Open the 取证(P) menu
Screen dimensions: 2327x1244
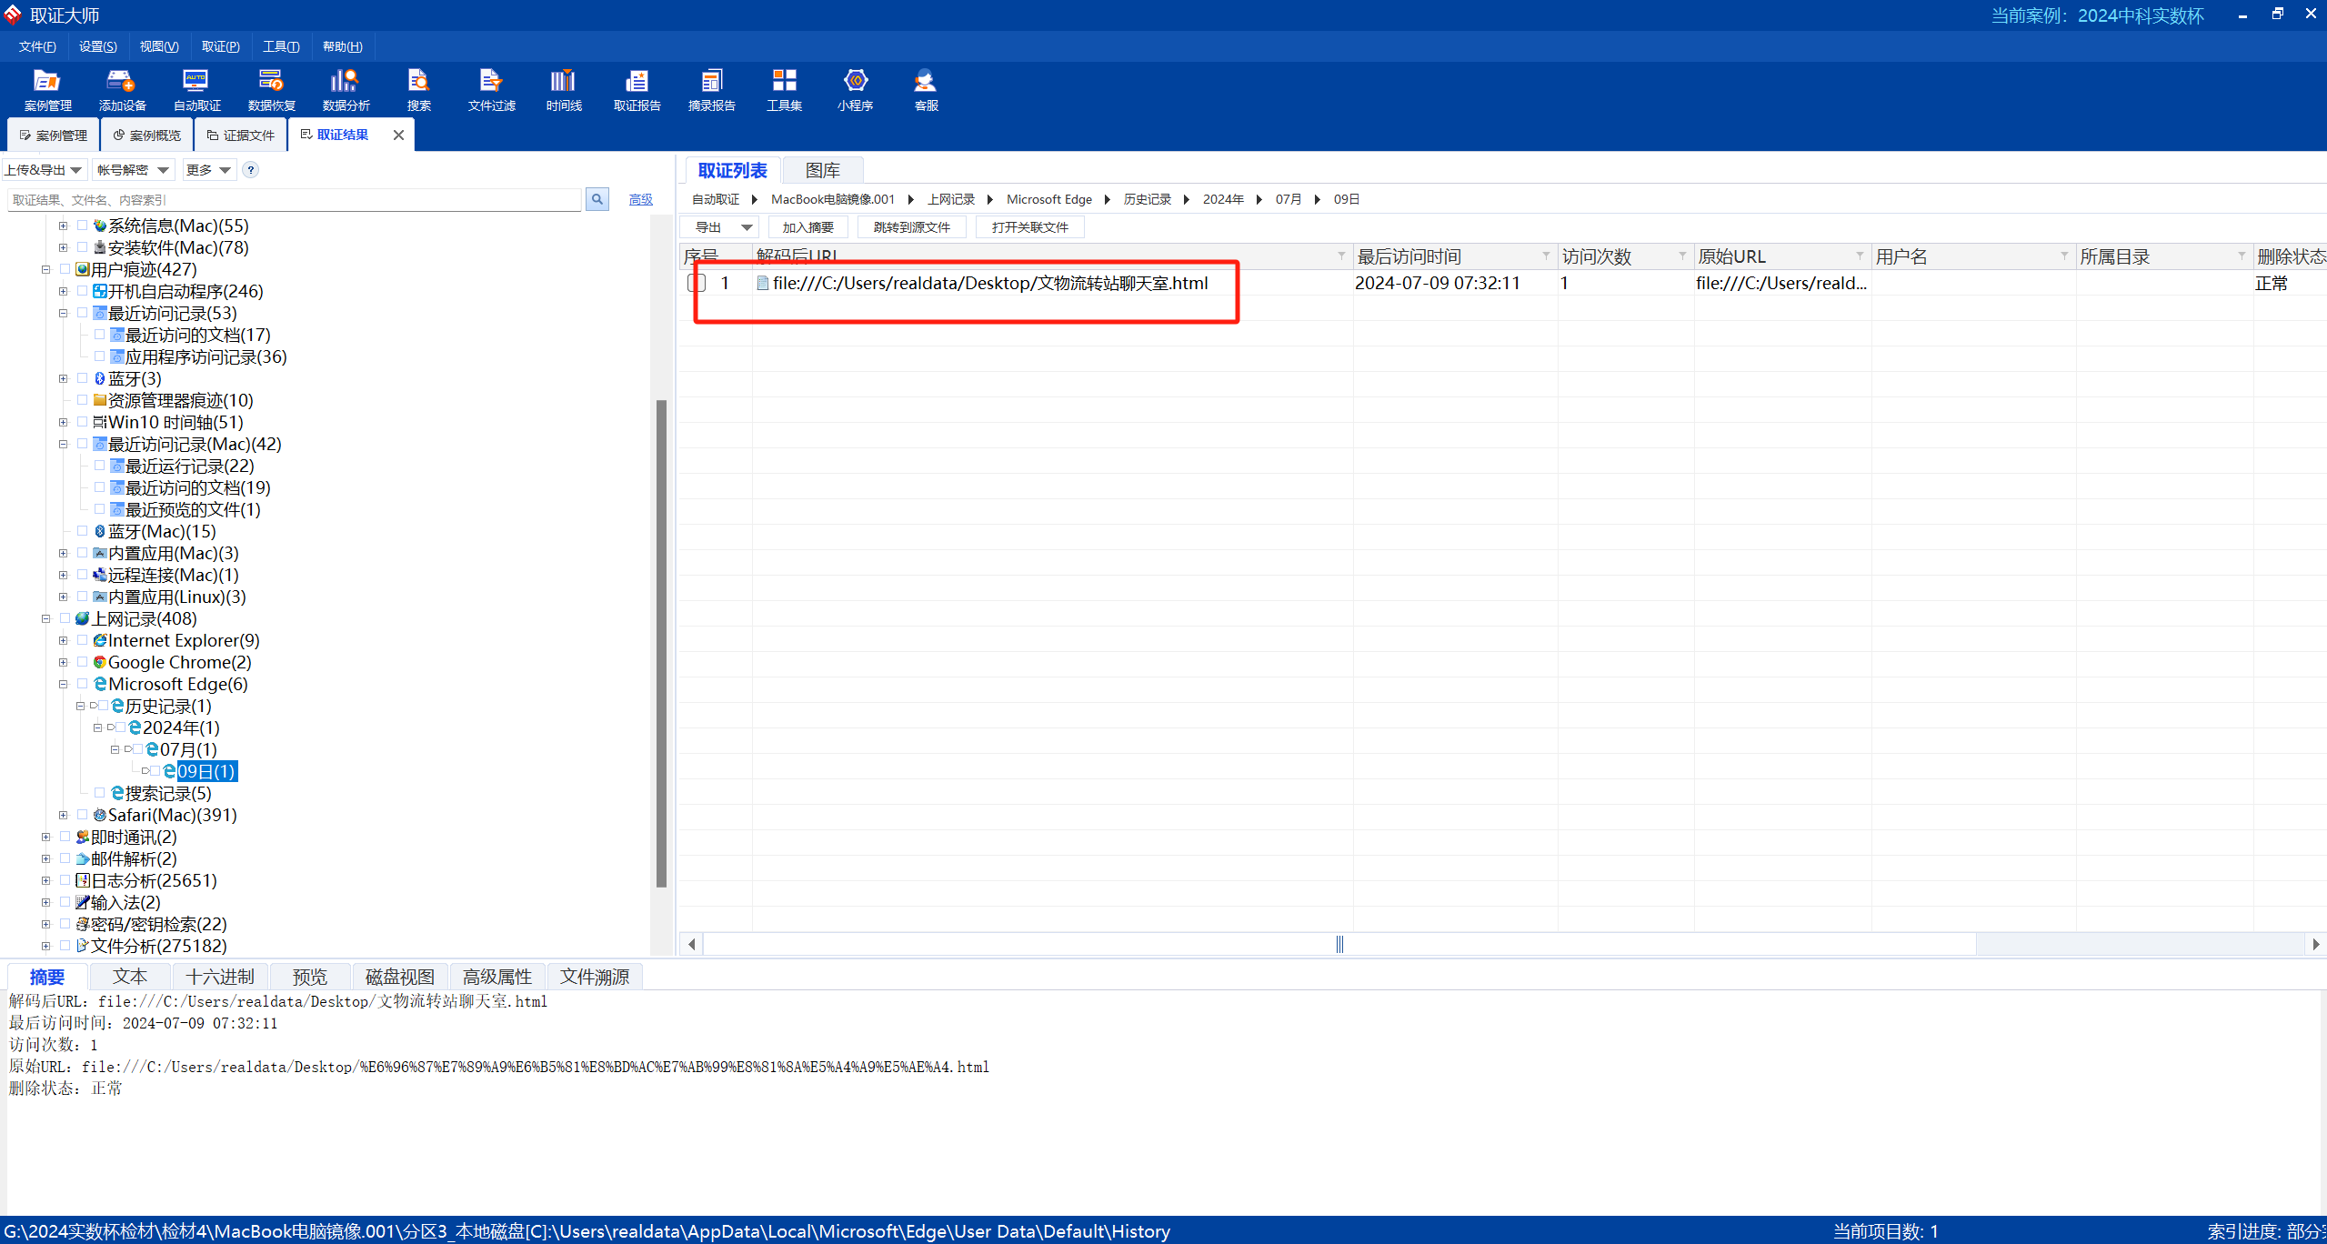pos(220,46)
